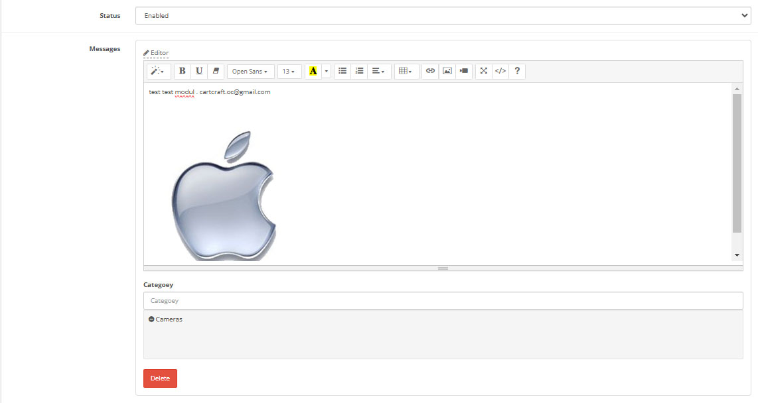
Task: Click the insert picture icon
Action: pos(447,72)
